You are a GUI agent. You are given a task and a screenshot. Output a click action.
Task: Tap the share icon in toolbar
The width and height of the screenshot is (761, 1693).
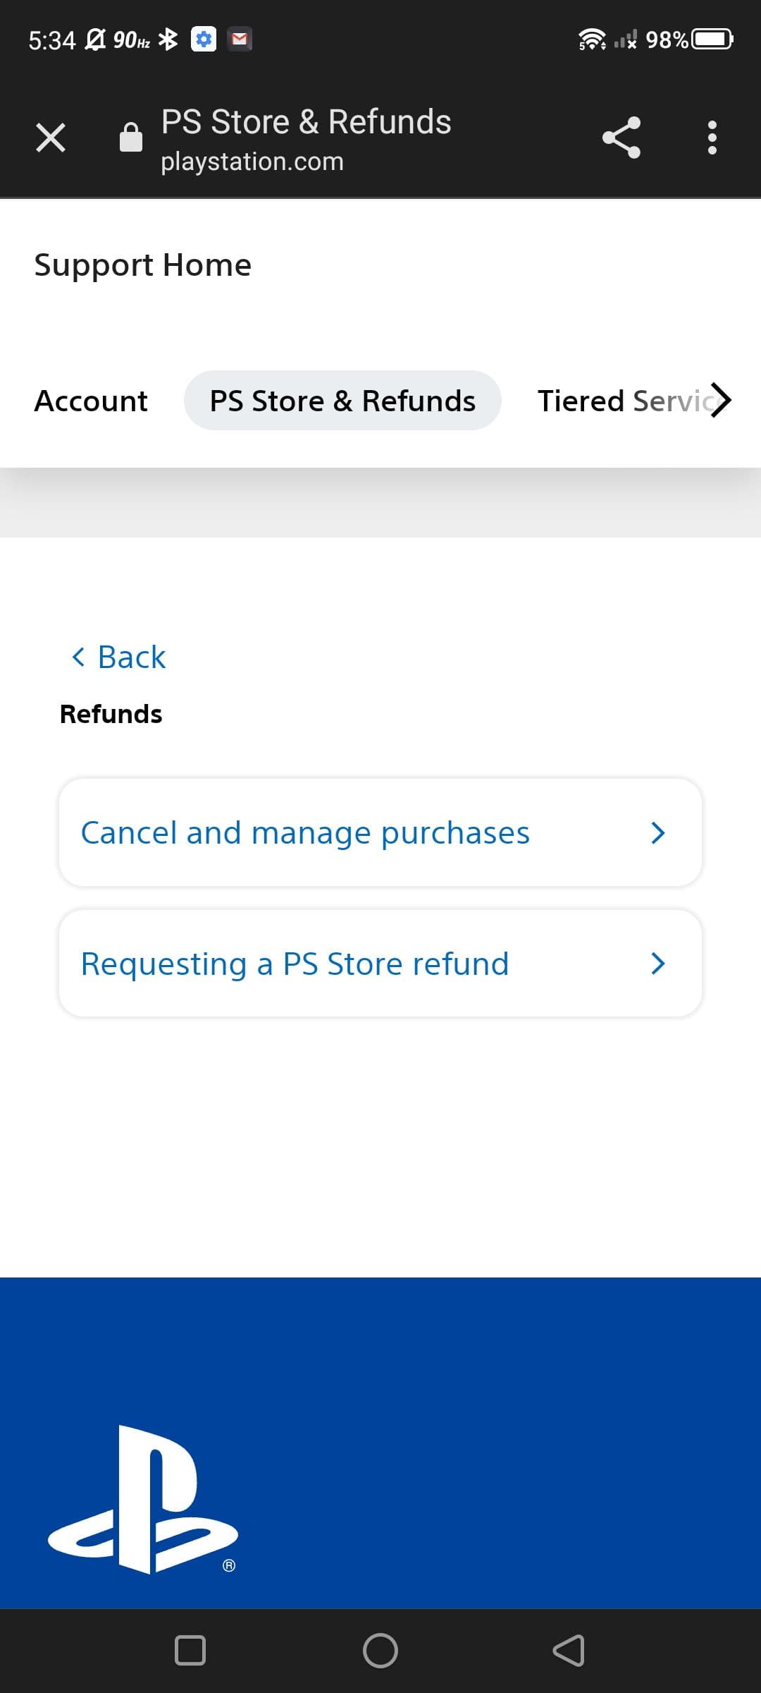621,138
